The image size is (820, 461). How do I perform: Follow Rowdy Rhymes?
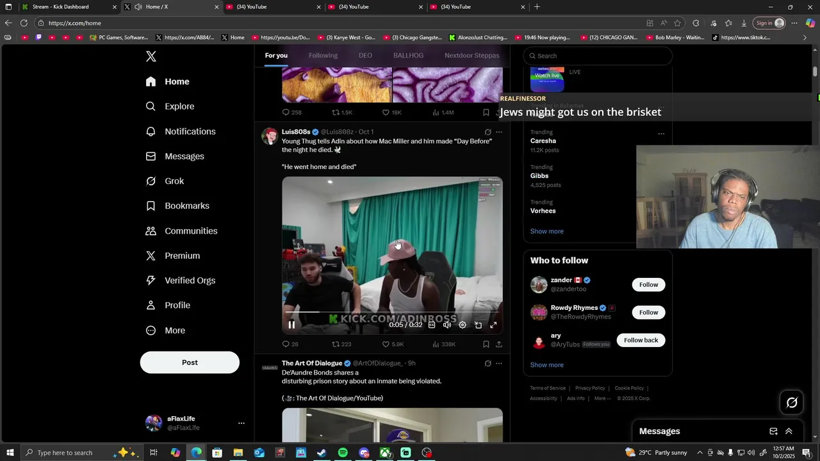pos(648,312)
